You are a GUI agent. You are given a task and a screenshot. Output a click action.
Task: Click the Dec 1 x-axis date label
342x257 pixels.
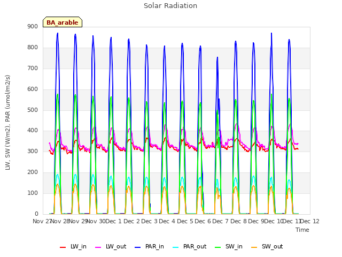click(x=113, y=221)
